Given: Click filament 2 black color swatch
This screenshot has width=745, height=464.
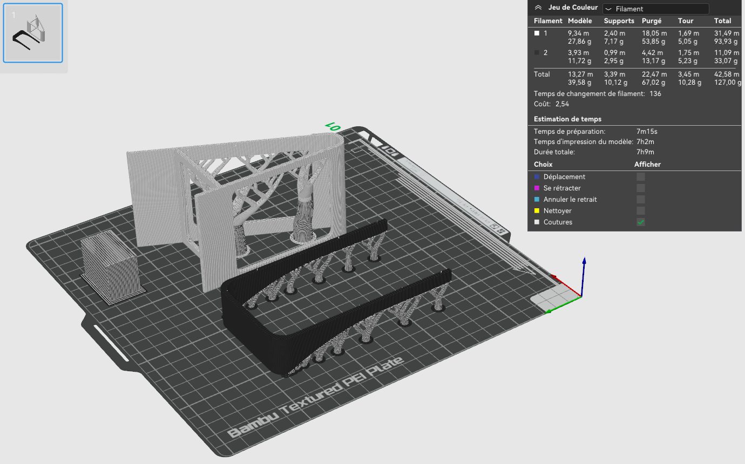Looking at the screenshot, I should tap(537, 53).
